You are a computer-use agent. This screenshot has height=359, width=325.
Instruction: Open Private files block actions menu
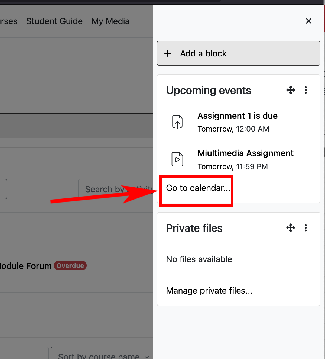[306, 228]
